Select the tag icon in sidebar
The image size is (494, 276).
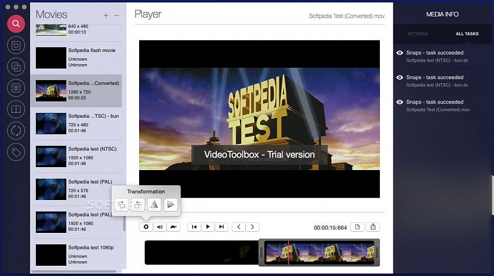click(16, 152)
